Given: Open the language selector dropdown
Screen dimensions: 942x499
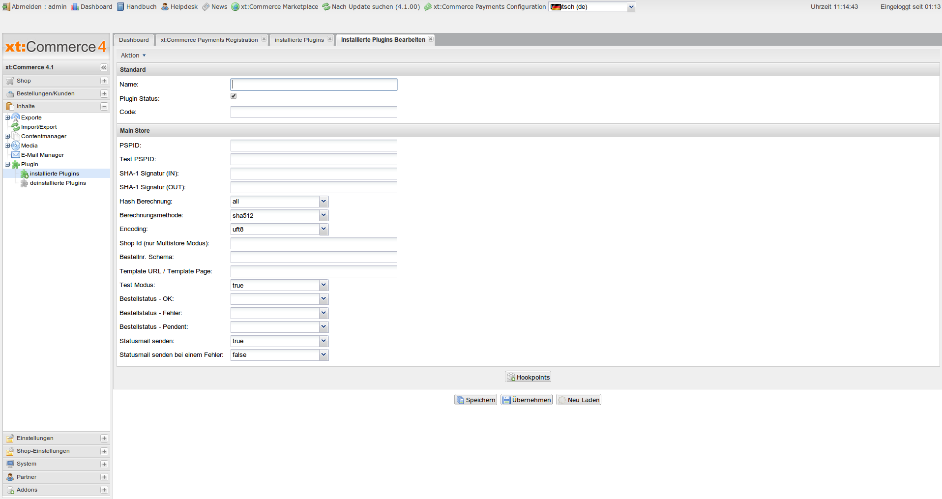Looking at the screenshot, I should (631, 7).
